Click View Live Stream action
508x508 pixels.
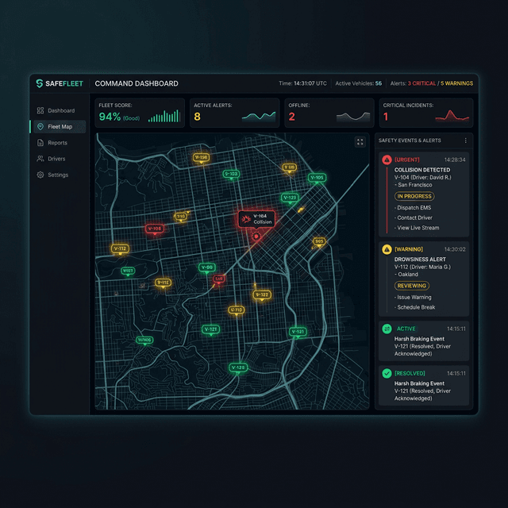pyautogui.click(x=417, y=228)
